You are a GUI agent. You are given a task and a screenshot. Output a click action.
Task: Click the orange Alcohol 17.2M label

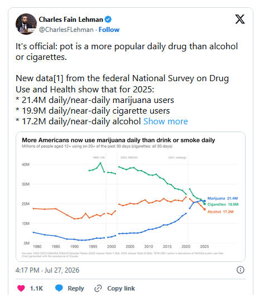[x=220, y=212]
